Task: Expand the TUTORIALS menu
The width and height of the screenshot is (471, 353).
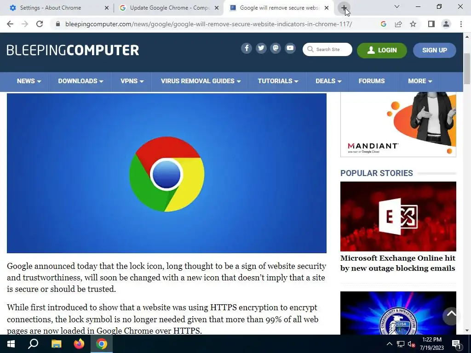Action: [278, 81]
